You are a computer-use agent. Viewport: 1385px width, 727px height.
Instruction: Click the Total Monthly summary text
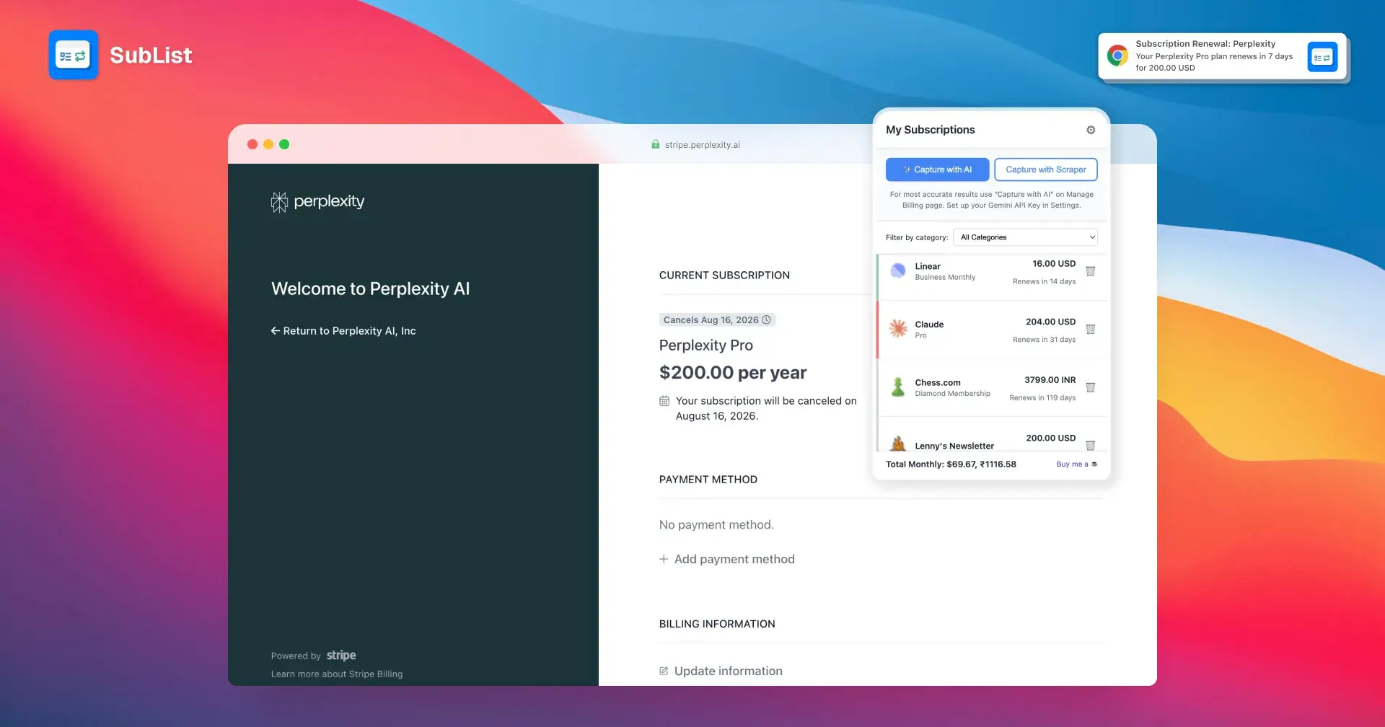[x=951, y=464]
